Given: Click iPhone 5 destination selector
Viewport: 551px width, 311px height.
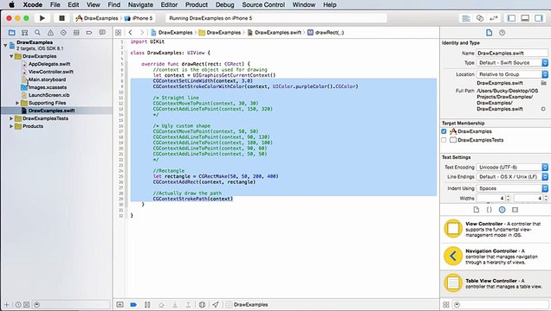Looking at the screenshot, I should pos(139,18).
